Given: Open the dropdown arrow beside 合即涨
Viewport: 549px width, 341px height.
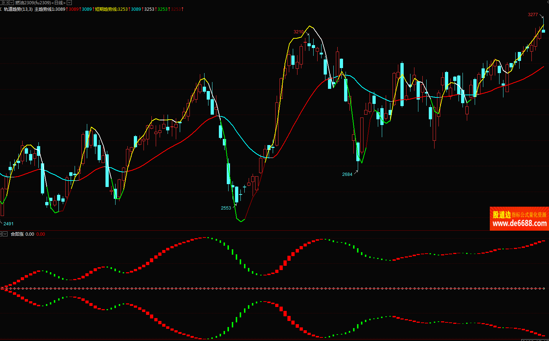Looking at the screenshot, I should pyautogui.click(x=5, y=234).
